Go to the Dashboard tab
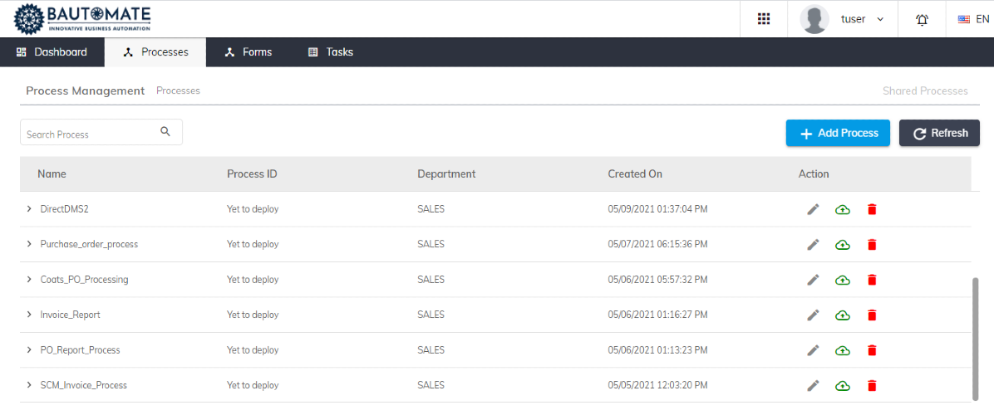This screenshot has height=415, width=994. click(x=52, y=51)
